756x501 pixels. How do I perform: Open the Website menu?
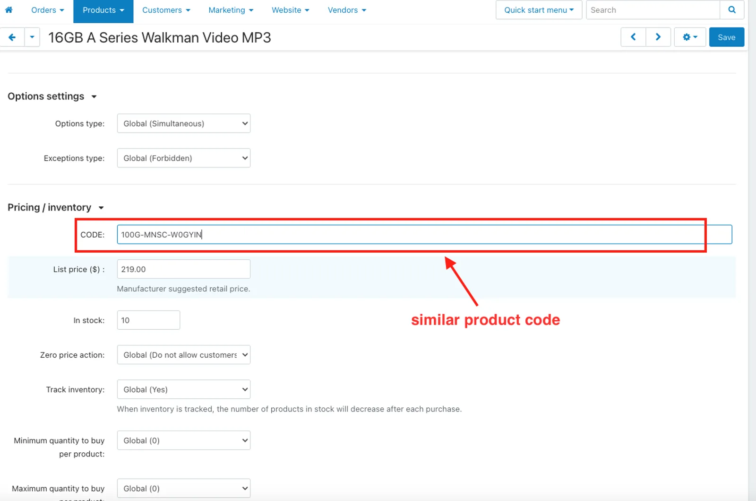[291, 10]
